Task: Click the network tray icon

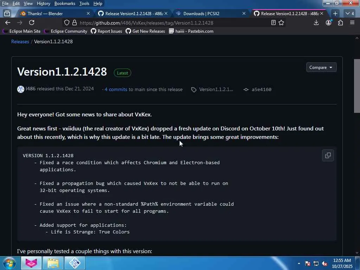Action: tap(316, 264)
